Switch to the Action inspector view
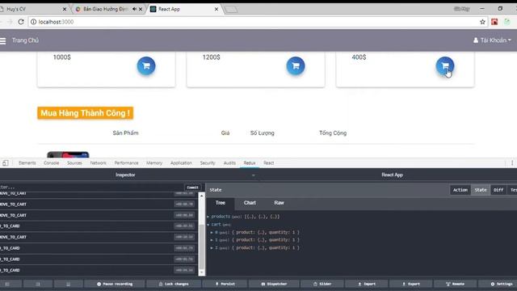 tap(460, 190)
